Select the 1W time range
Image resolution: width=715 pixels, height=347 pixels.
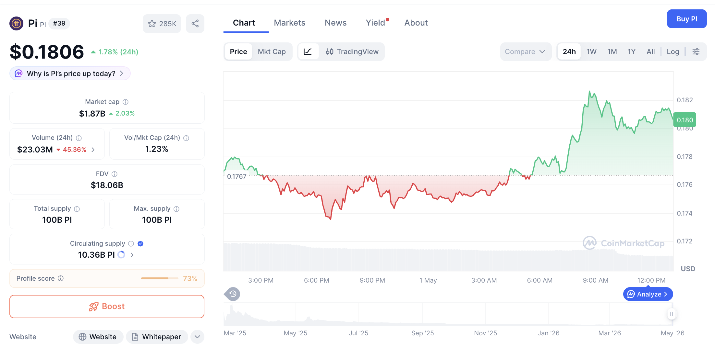point(591,51)
